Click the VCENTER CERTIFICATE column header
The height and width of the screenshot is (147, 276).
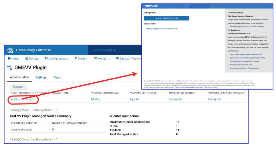click(x=143, y=93)
